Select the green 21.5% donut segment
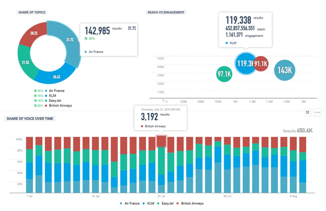This screenshot has width=326, height=211. point(26,62)
